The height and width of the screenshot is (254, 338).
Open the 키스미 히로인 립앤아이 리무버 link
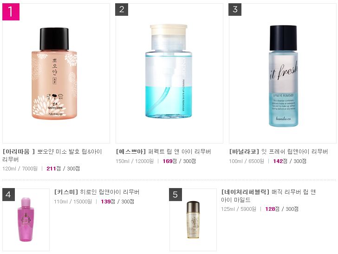click(x=97, y=192)
